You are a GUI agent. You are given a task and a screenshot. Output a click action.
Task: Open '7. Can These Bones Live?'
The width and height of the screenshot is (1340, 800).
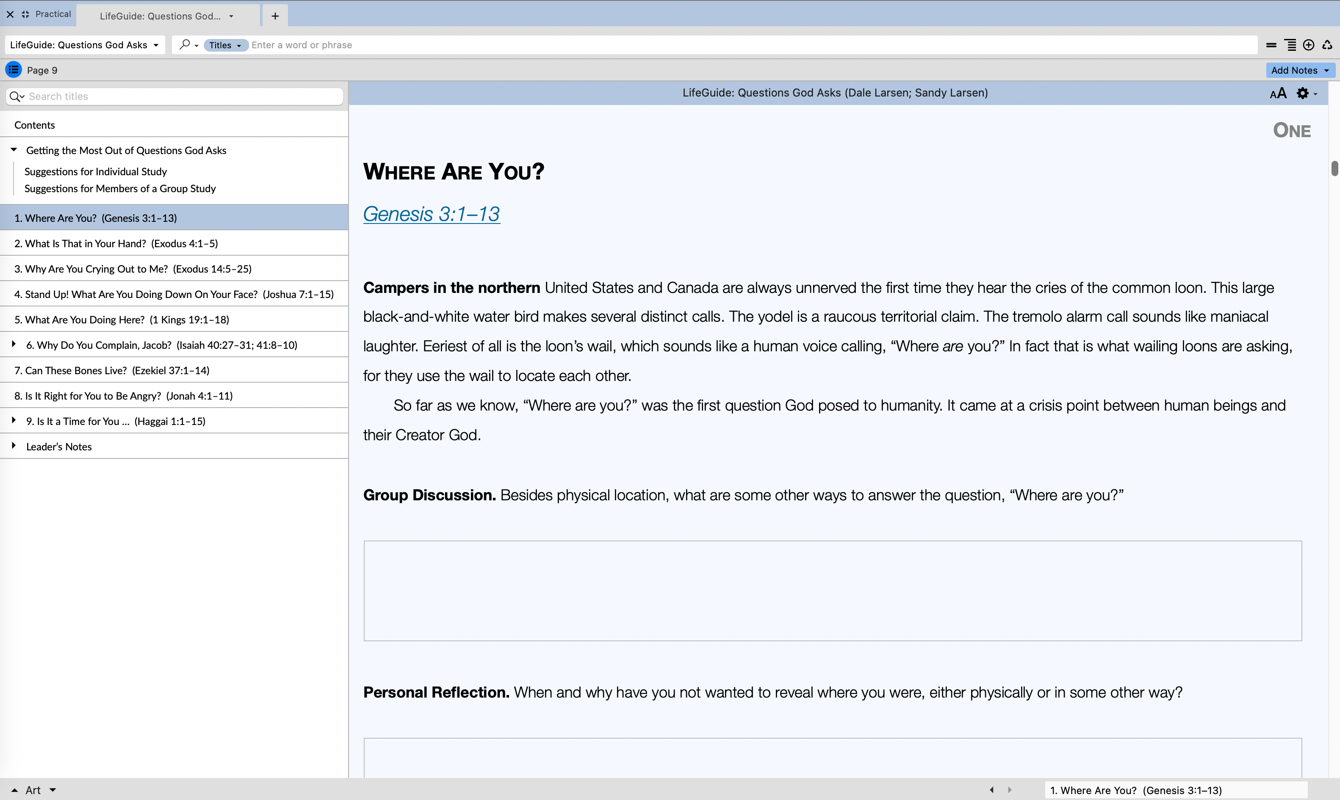174,370
